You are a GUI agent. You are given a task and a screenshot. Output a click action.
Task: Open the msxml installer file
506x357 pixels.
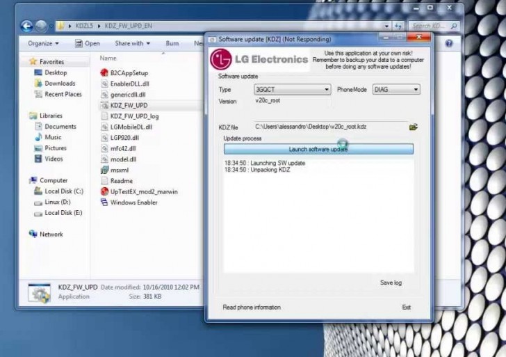click(x=119, y=170)
